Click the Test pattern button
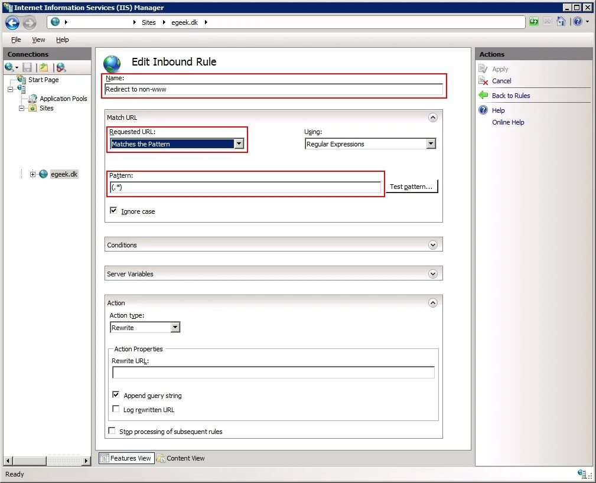 click(x=412, y=187)
